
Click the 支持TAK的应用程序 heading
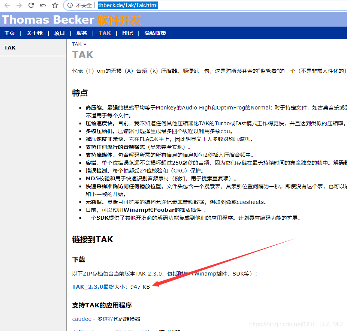point(102,305)
